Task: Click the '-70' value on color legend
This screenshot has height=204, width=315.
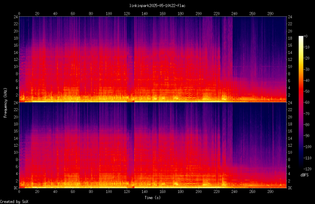Action: tap(307, 113)
